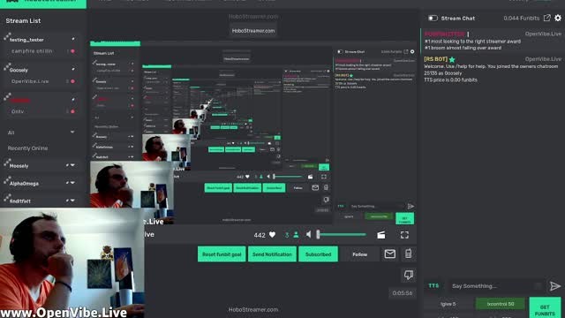Click the Send Notification button
565x318 pixels.
(272, 254)
